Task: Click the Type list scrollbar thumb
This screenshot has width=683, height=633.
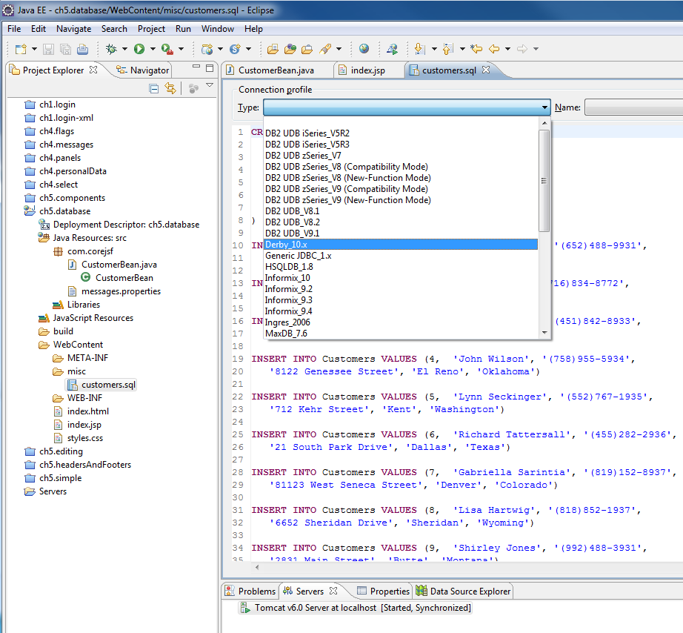Action: [x=544, y=180]
